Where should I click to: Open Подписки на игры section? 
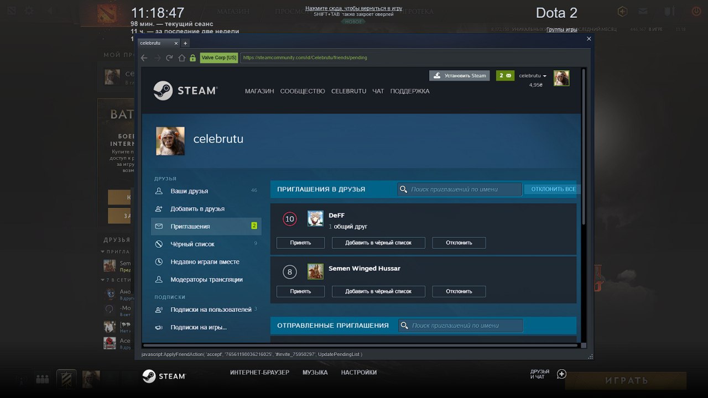tap(206, 327)
